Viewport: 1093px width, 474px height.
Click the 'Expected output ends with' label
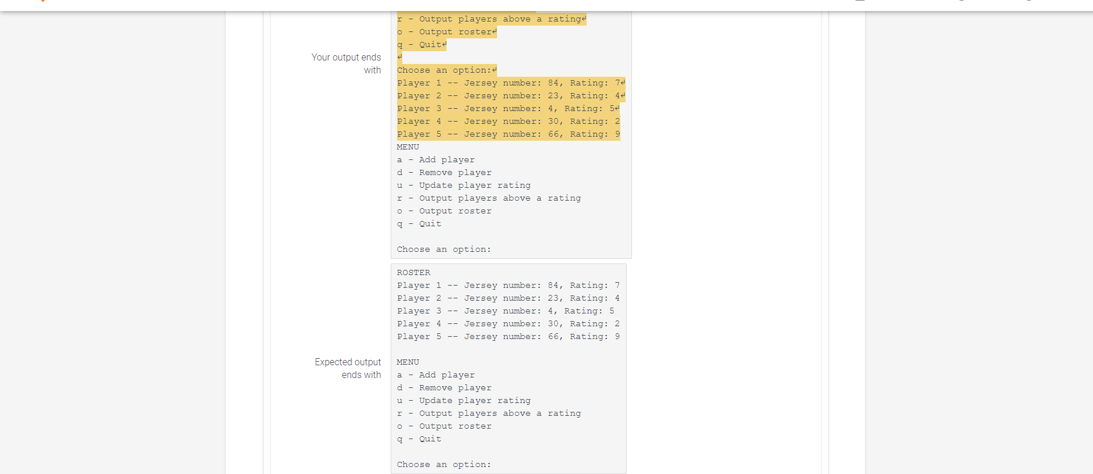(348, 368)
